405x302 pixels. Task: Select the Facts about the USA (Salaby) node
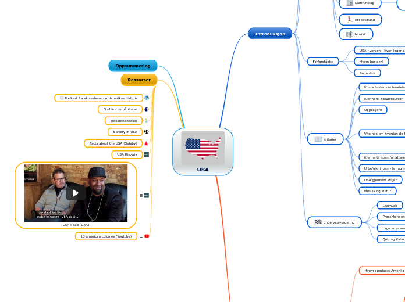click(x=113, y=143)
